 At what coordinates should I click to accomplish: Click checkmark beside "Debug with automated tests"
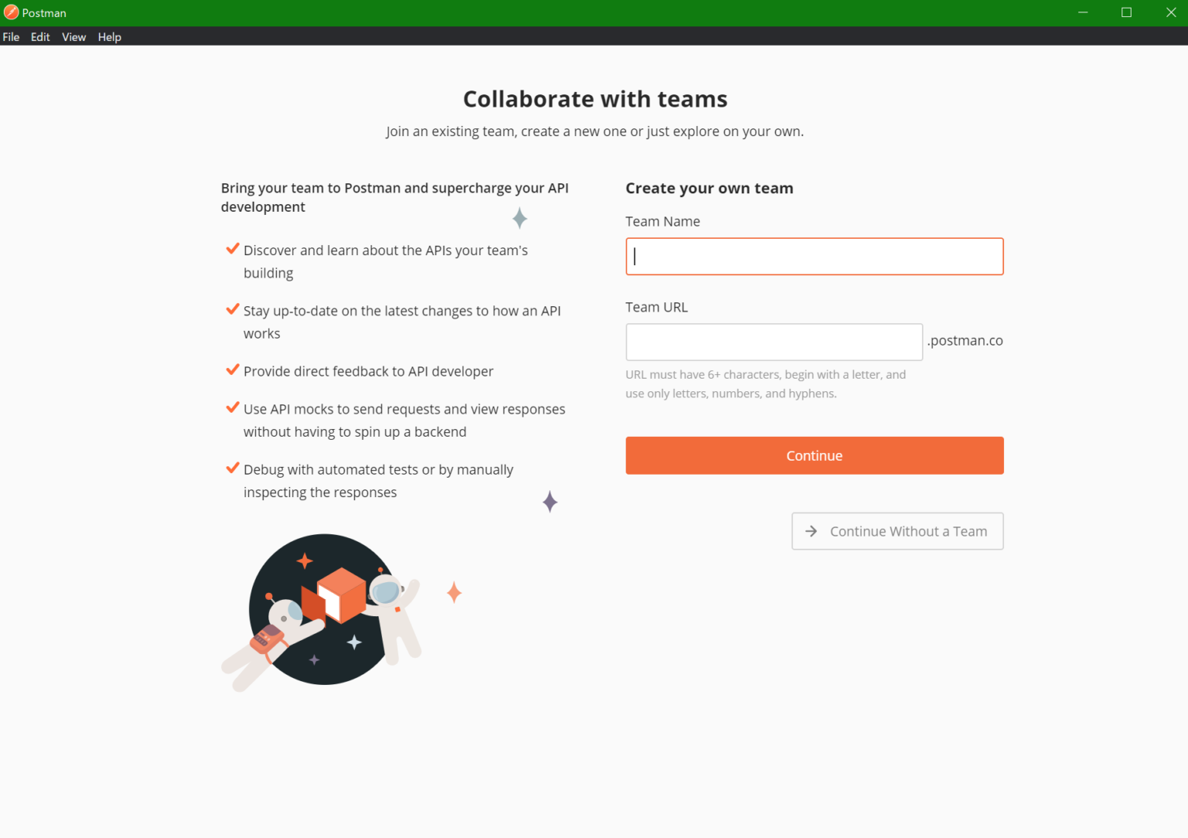pyautogui.click(x=232, y=468)
